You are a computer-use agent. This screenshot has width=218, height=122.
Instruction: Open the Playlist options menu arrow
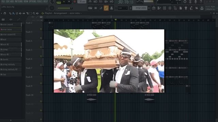click(x=1, y=13)
